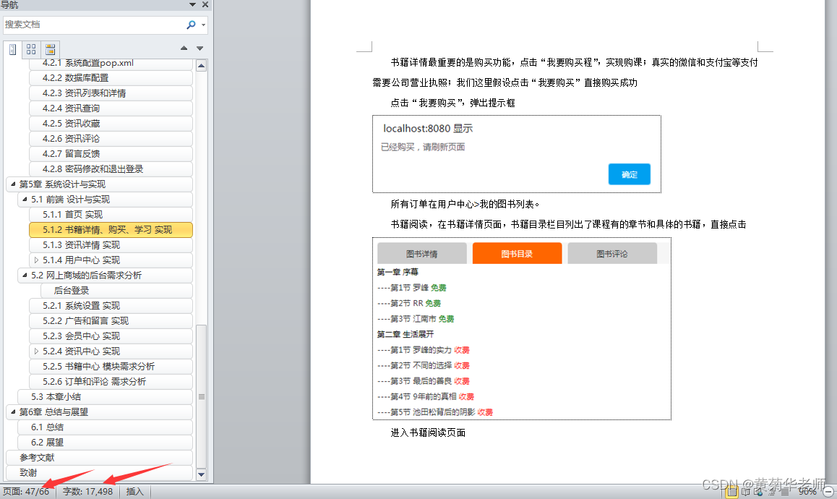Open the page thumbnails browse icon

point(30,49)
